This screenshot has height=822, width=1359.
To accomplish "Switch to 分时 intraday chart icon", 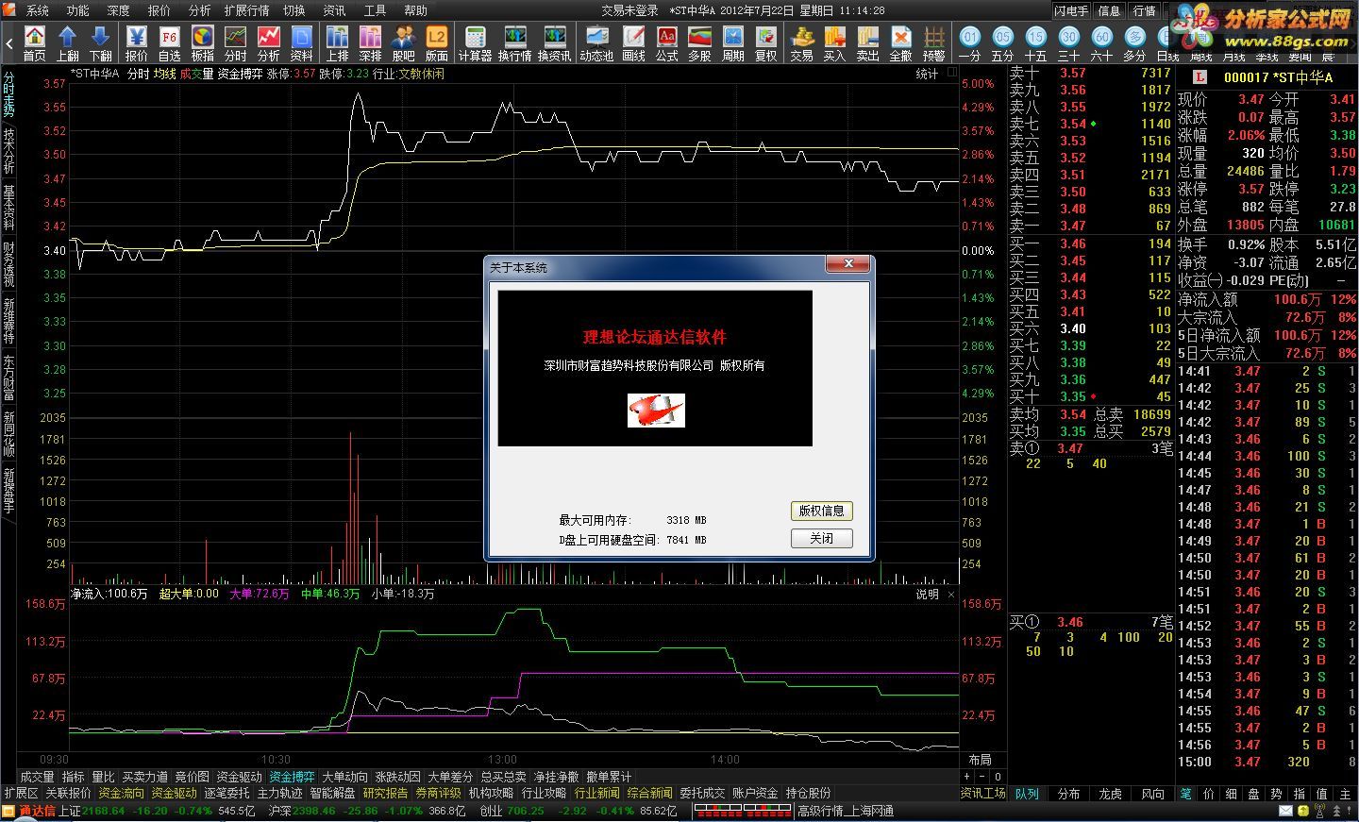I will tap(236, 43).
